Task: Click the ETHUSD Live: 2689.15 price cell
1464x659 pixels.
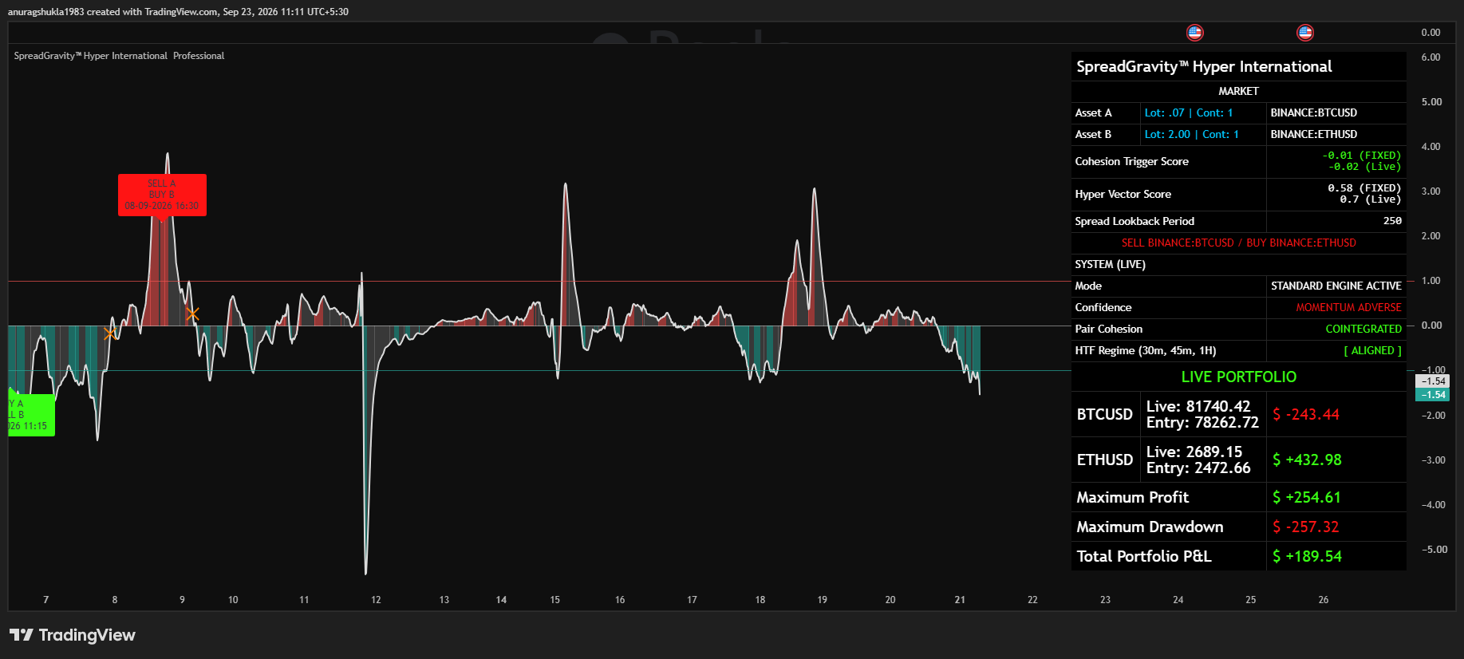Action: coord(1203,460)
